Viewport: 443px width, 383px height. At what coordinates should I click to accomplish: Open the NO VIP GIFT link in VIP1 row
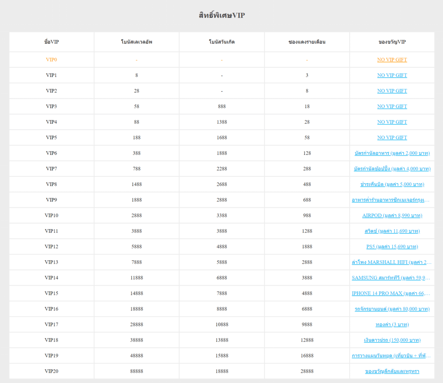(392, 75)
